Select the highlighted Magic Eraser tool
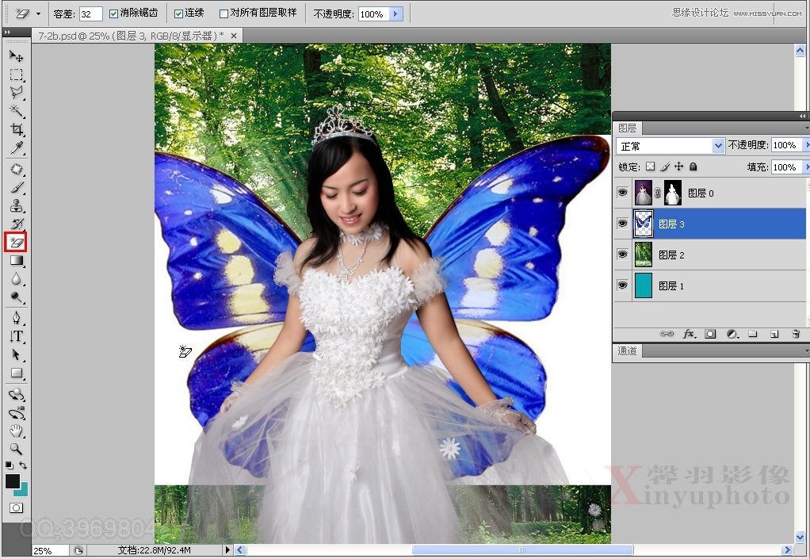The image size is (810, 559). tap(17, 242)
